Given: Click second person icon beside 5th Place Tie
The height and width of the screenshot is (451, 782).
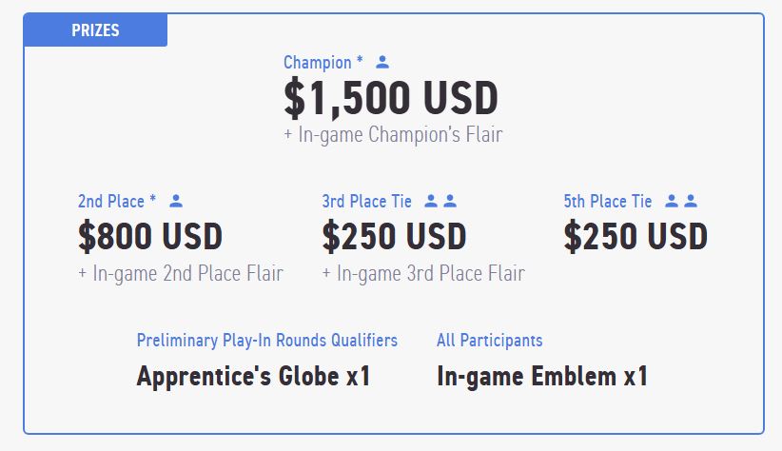Looking at the screenshot, I should (x=691, y=201).
